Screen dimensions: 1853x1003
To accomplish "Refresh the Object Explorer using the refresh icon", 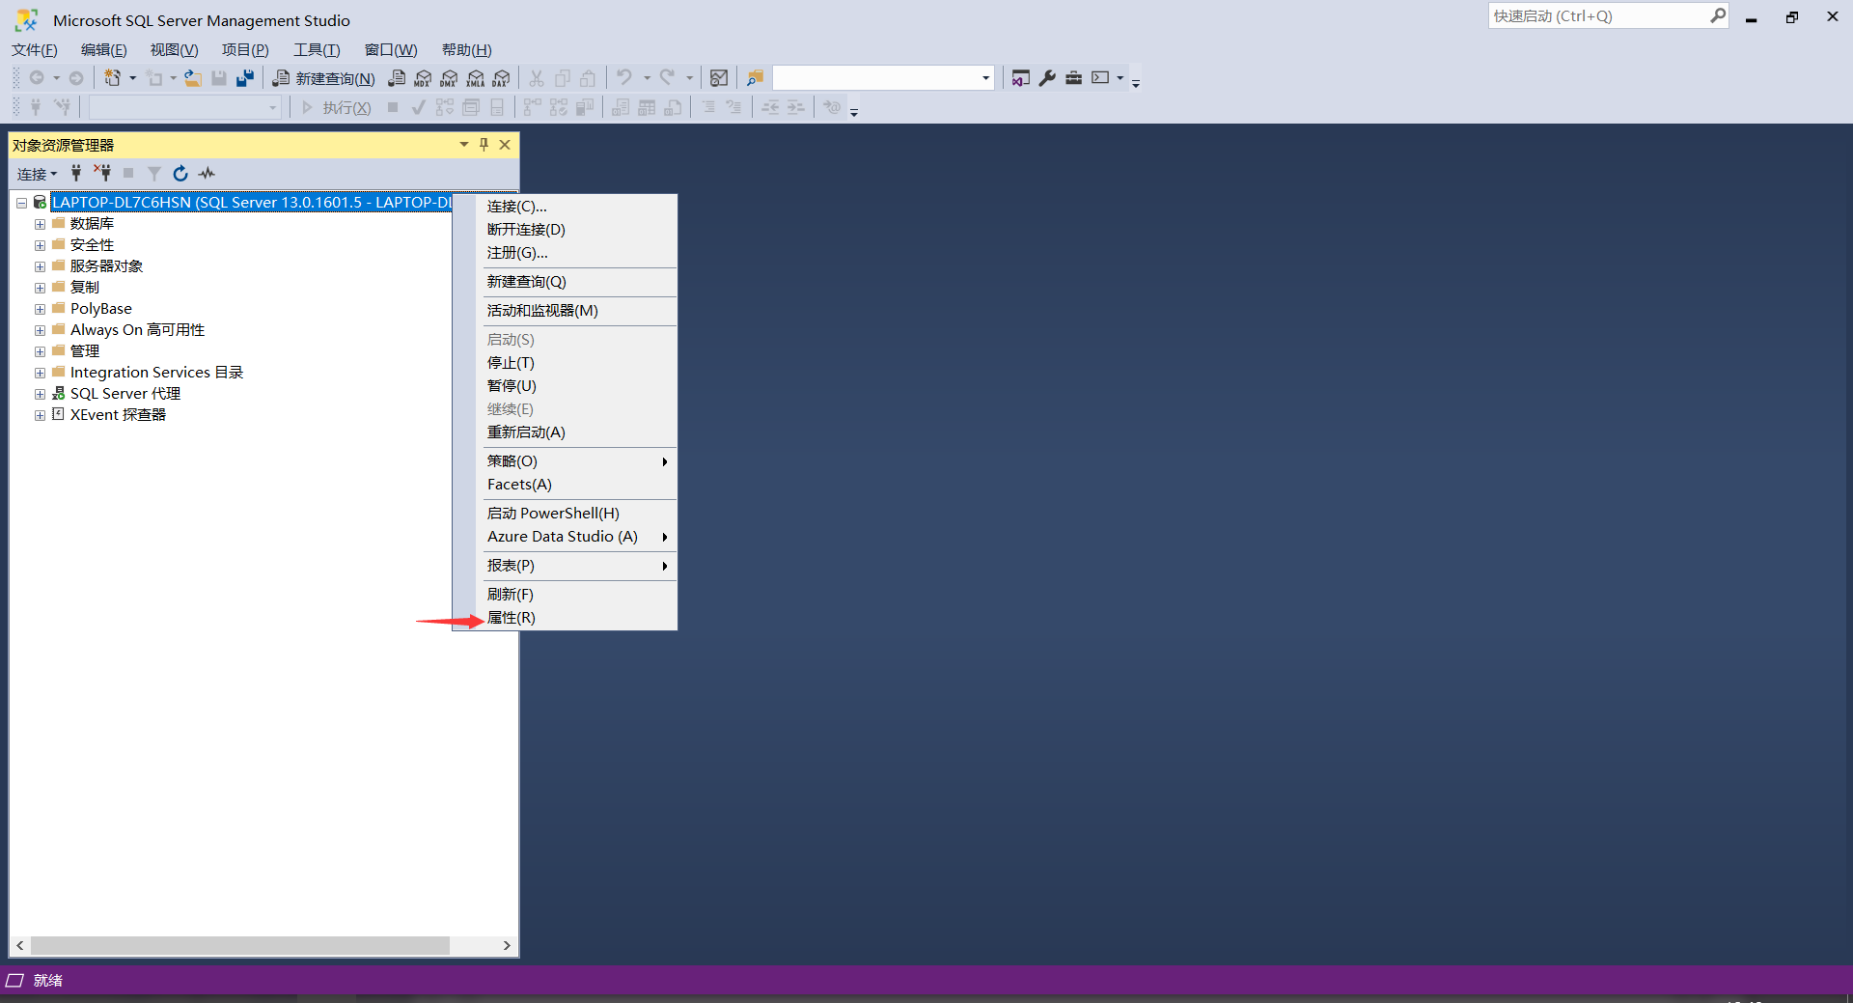I will 180,173.
